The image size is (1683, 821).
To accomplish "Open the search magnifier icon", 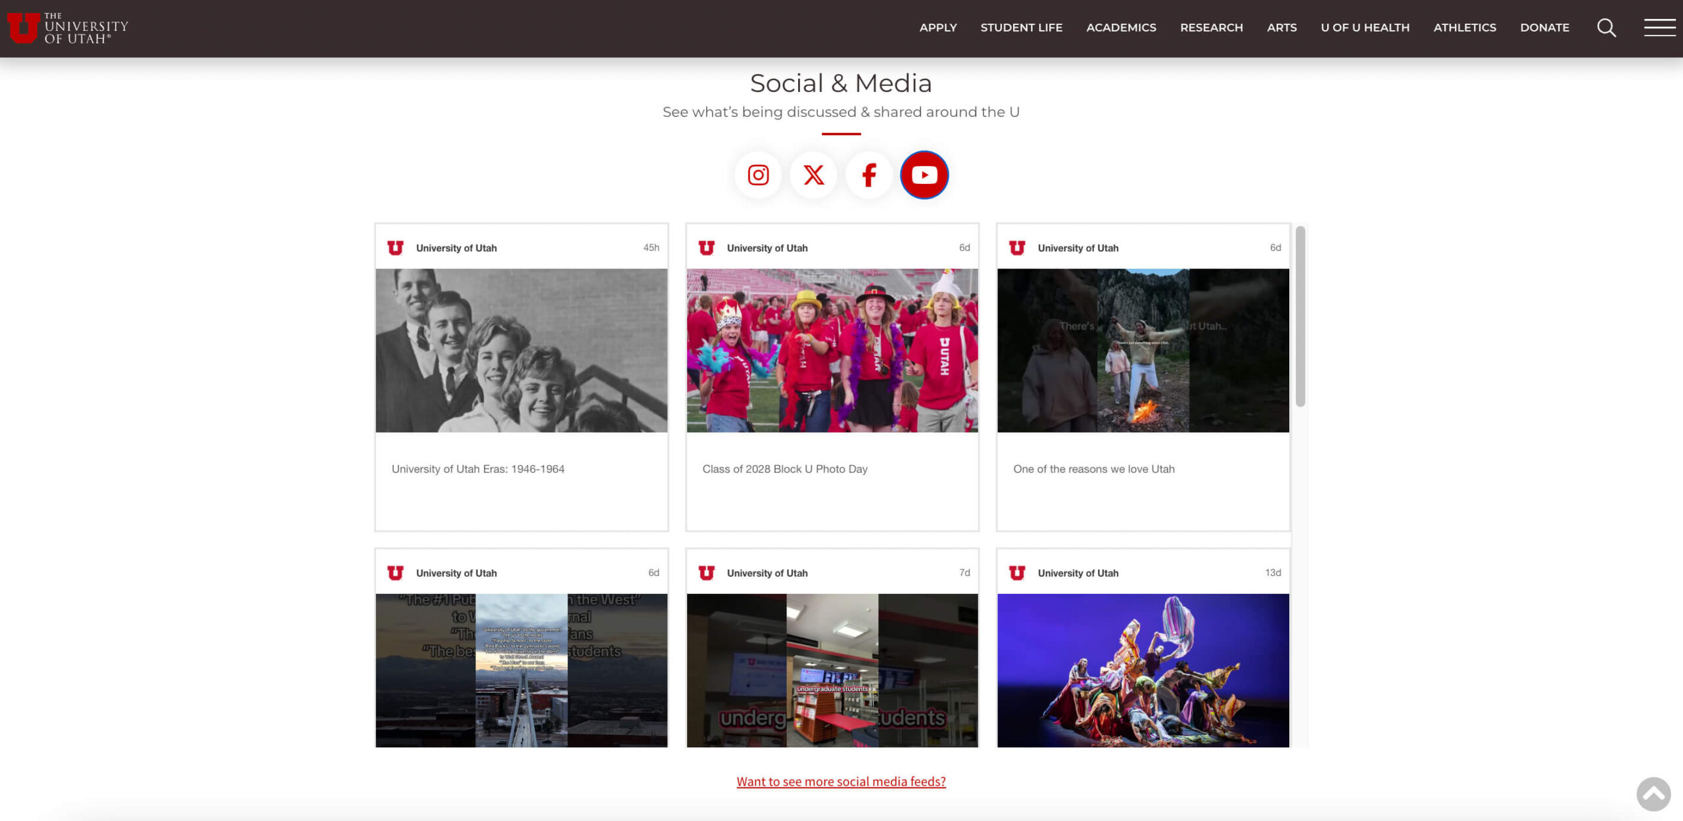I will tap(1606, 28).
